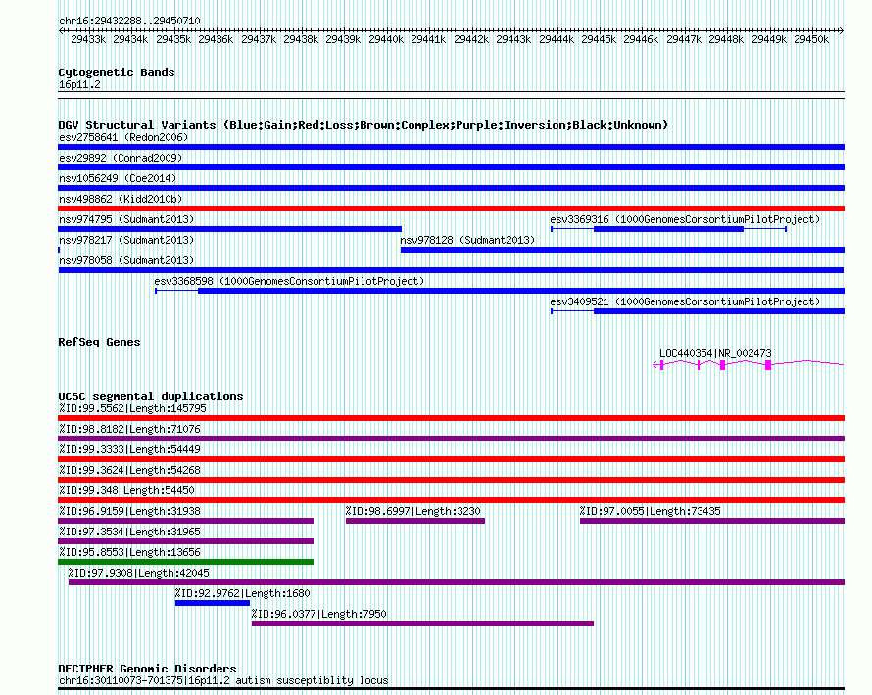The width and height of the screenshot is (872, 695).
Task: Open nsv978128 (Sudmant2013) variant
Action: click(x=622, y=250)
